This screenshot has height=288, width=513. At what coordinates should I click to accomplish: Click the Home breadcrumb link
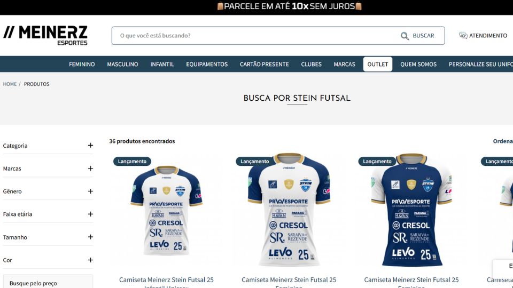point(10,84)
